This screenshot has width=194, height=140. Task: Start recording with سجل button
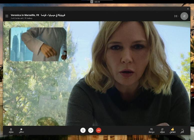pos(21,131)
